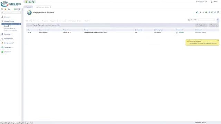Click the Заказать toolbar action
The width and height of the screenshot is (221, 124).
pyautogui.click(x=29, y=21)
